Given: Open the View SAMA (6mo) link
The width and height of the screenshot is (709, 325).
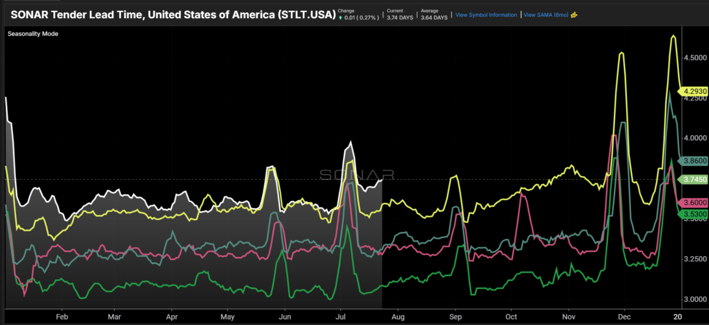Looking at the screenshot, I should pyautogui.click(x=545, y=15).
